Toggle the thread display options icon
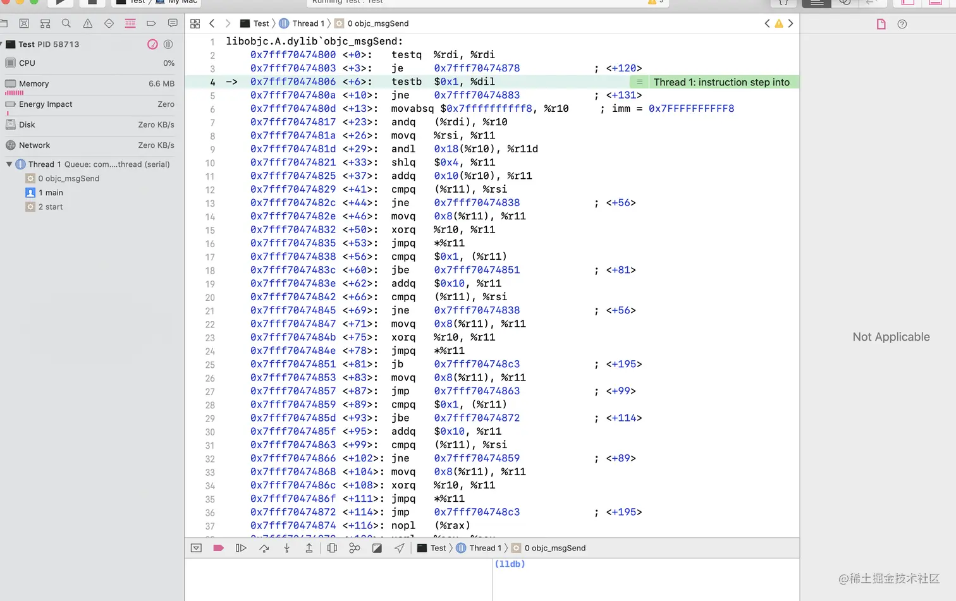 pos(168,44)
